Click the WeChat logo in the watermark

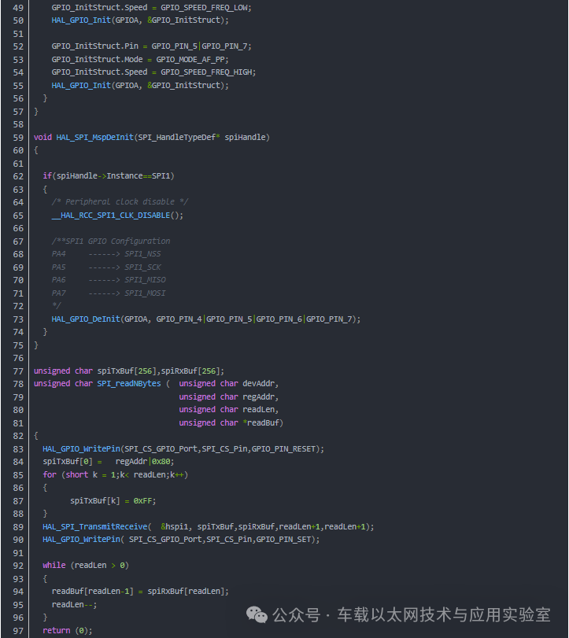(257, 614)
